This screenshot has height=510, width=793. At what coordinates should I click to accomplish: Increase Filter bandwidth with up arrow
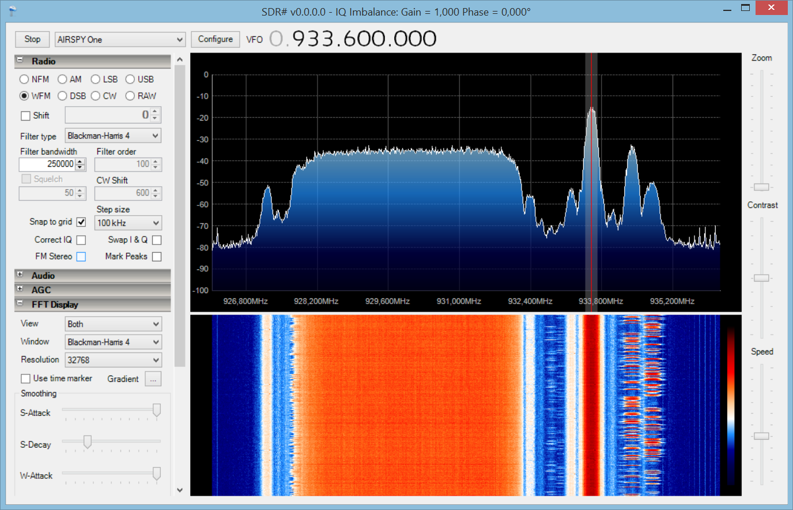coord(80,161)
